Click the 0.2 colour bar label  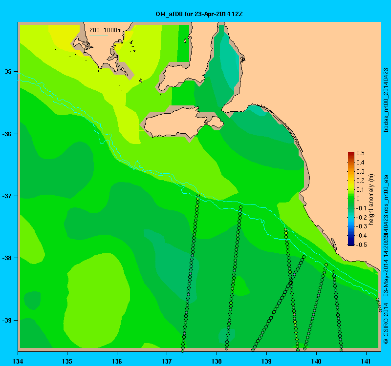click(360, 181)
